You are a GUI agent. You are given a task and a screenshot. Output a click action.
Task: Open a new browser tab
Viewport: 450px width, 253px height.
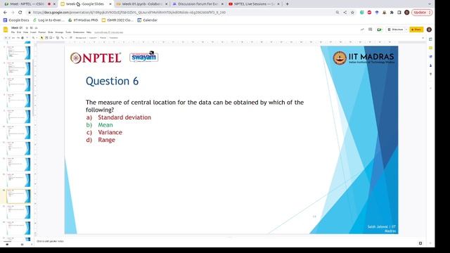coord(287,4)
